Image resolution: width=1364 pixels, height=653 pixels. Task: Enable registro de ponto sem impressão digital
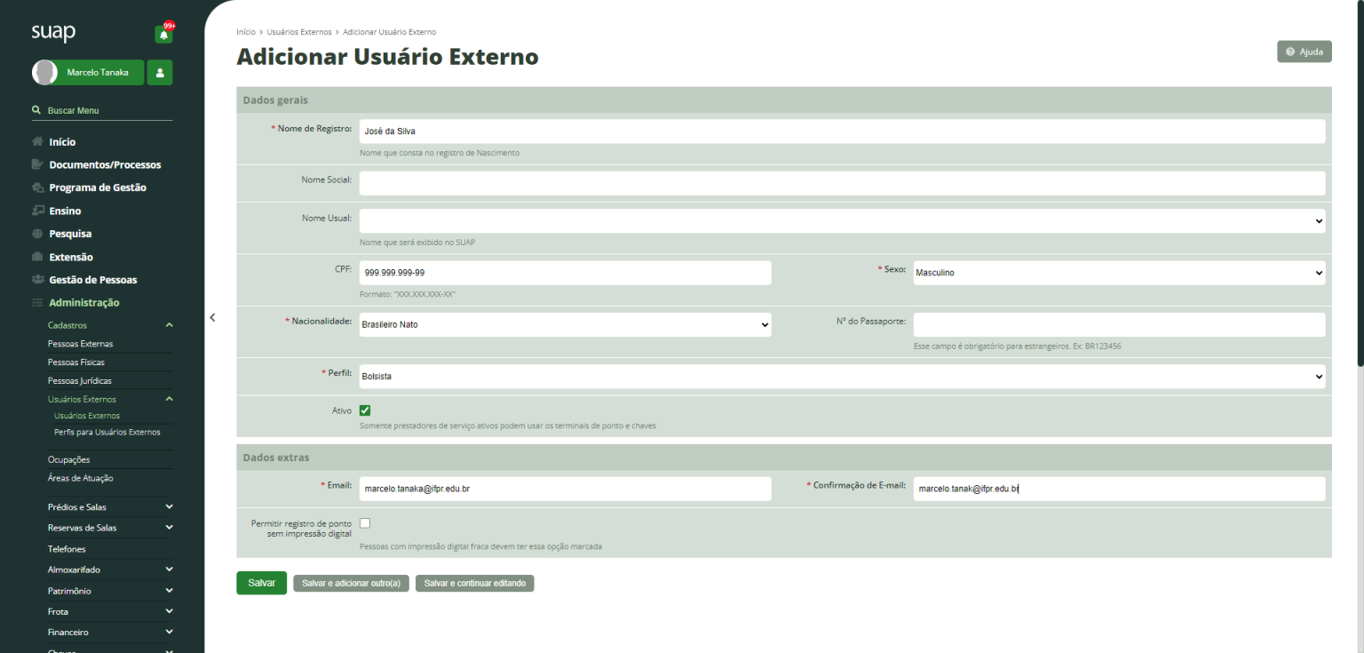point(365,522)
